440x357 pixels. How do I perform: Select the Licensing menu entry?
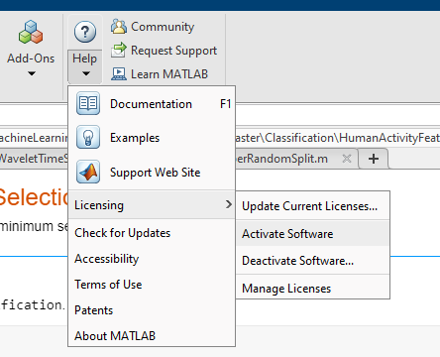click(152, 205)
